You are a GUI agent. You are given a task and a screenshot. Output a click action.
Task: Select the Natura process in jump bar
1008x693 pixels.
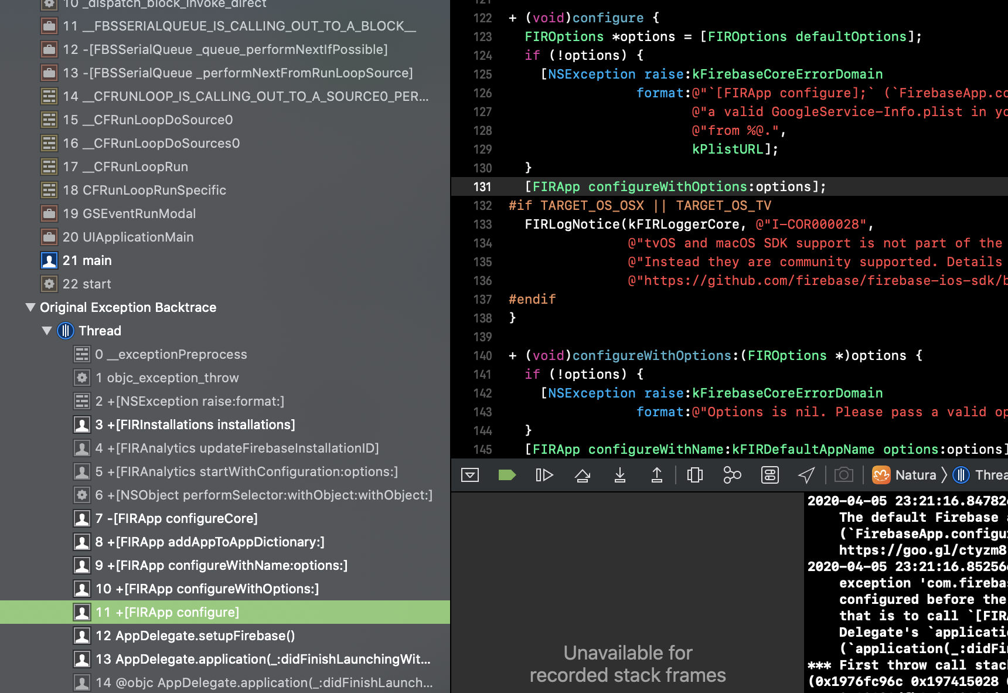pyautogui.click(x=904, y=475)
